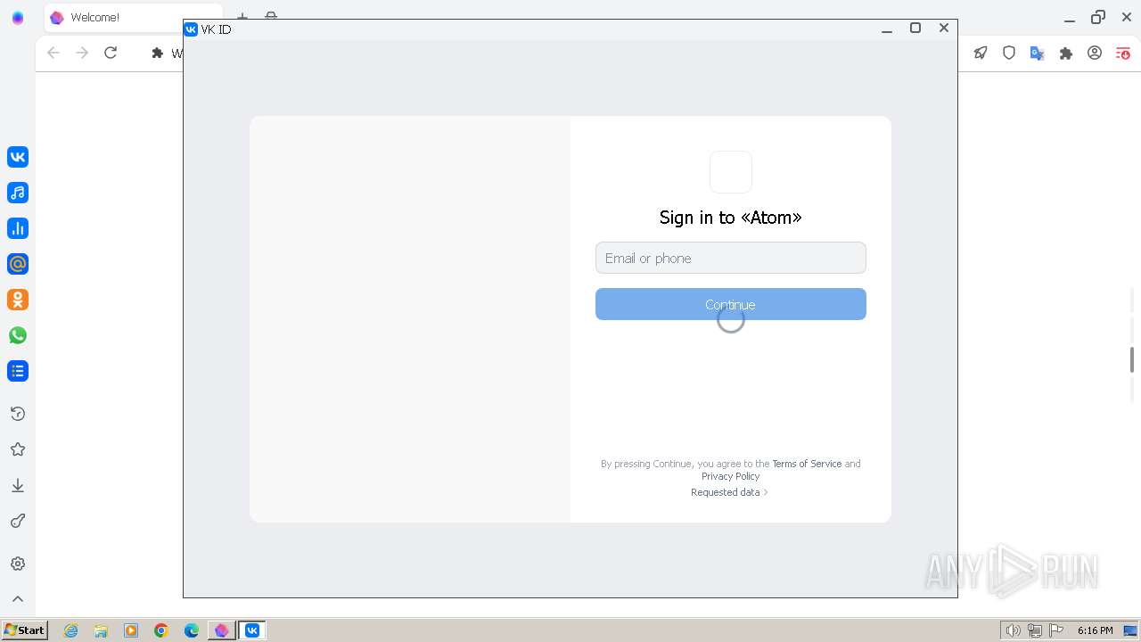1141x642 pixels.
Task: Open the extensions puzzle icon
Action: (1066, 53)
